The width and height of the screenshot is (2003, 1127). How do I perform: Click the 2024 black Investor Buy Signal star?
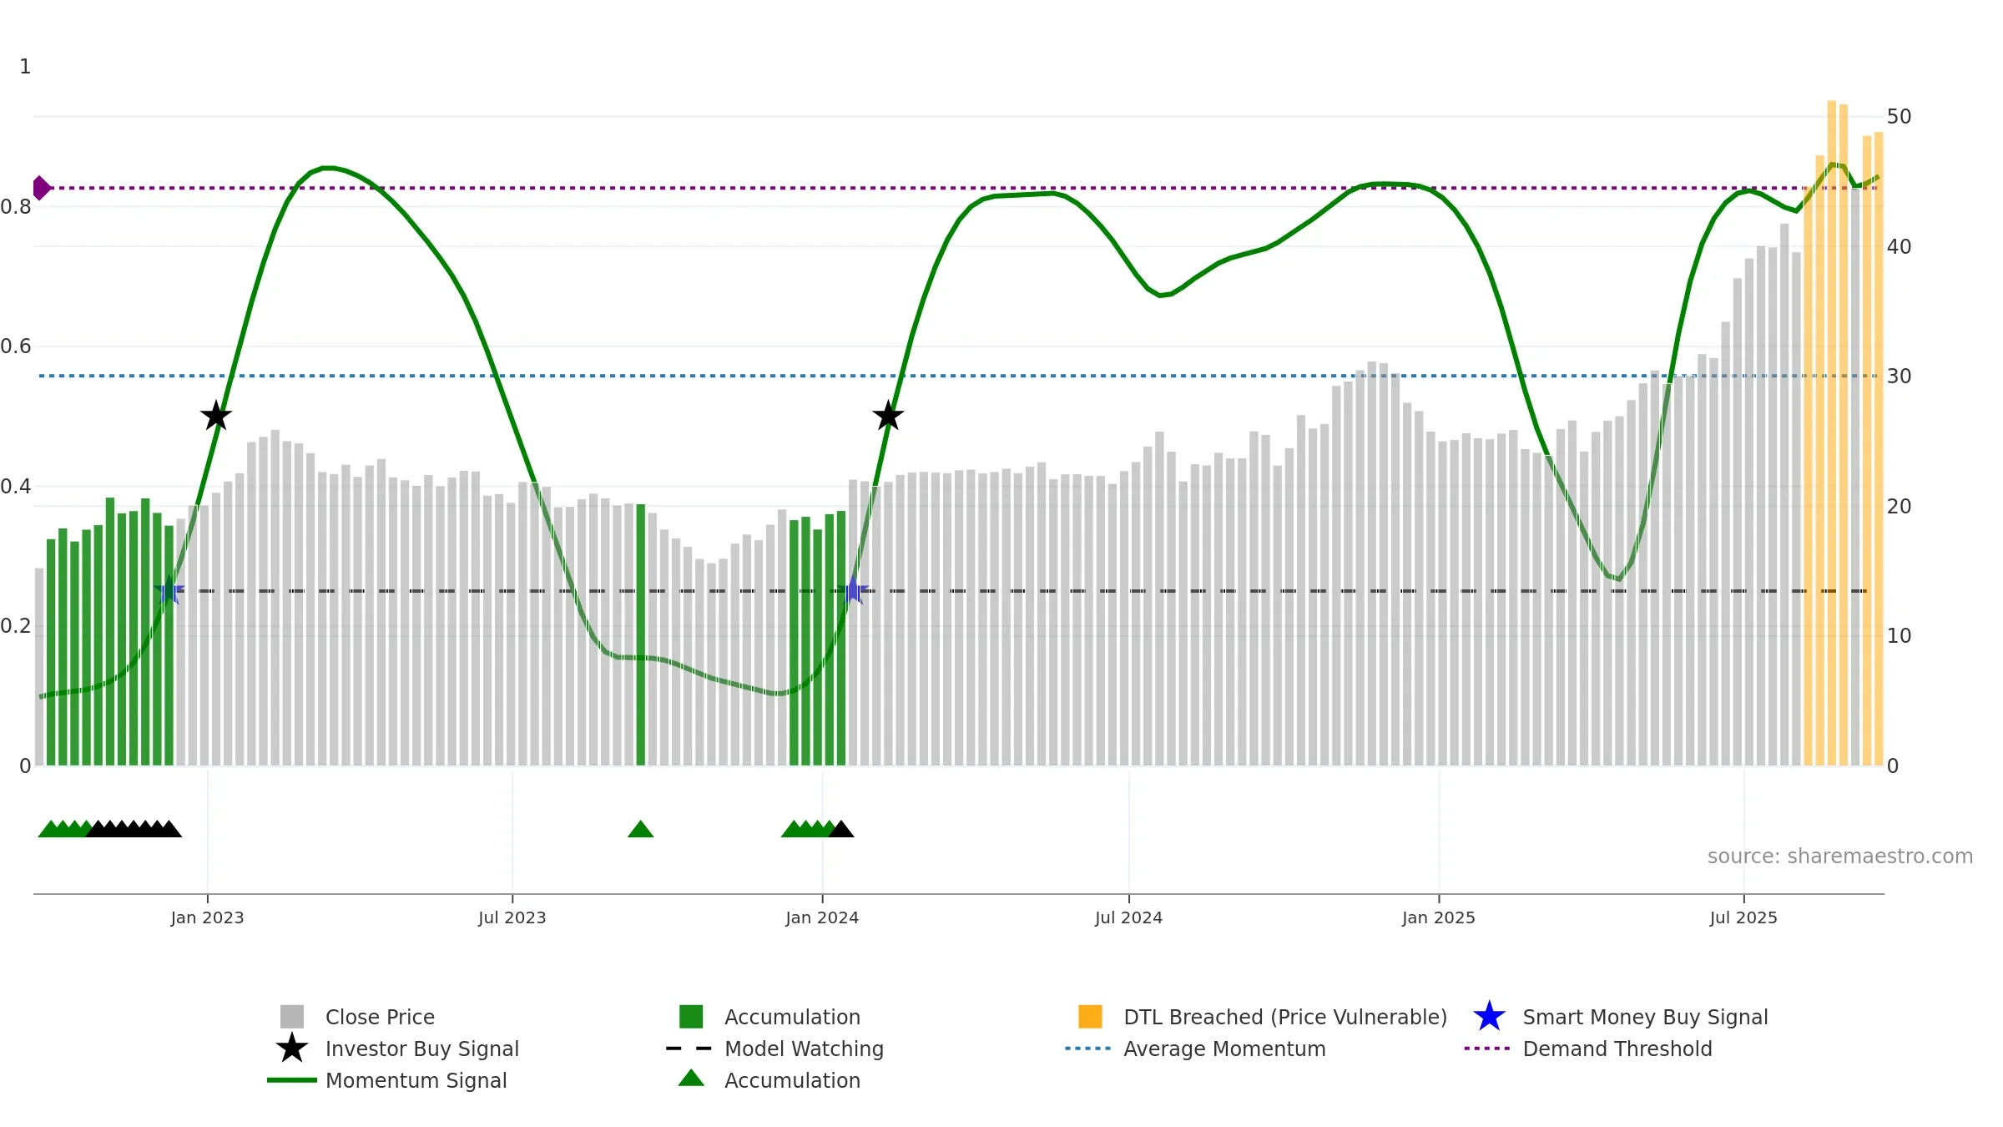[x=888, y=416]
